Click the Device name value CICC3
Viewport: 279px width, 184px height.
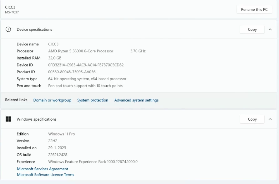[x=53, y=44]
